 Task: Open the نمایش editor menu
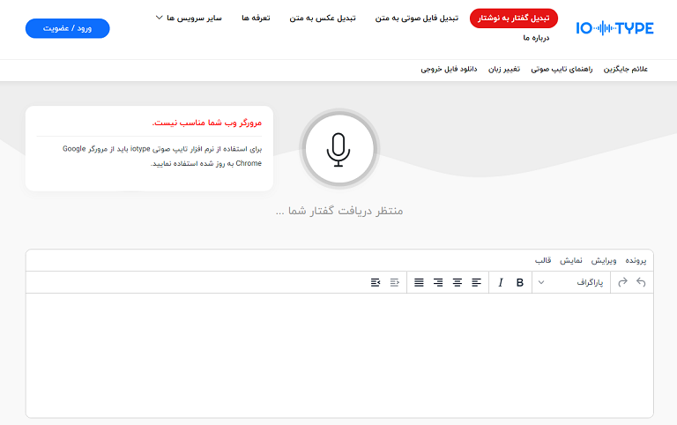tap(571, 260)
